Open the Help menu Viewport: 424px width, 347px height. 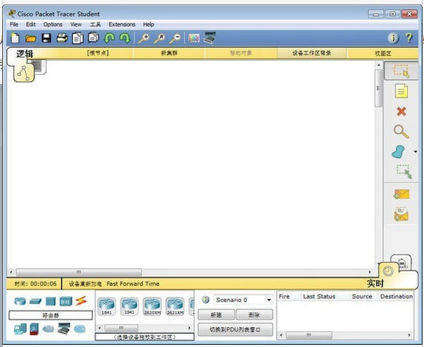[149, 24]
